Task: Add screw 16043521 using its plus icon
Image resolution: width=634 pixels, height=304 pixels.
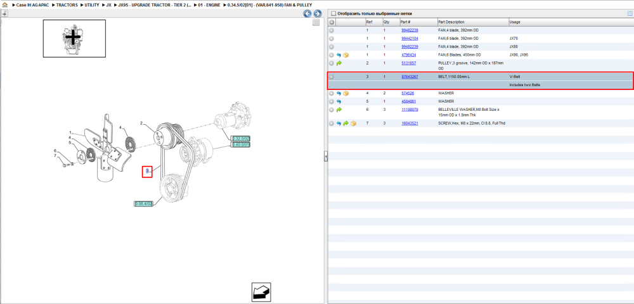Action: [x=332, y=123]
